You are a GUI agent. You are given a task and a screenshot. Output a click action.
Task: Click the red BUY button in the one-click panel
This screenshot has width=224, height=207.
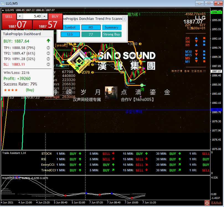[55, 16]
